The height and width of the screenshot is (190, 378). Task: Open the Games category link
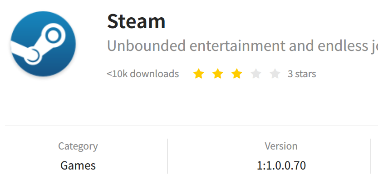[78, 165]
